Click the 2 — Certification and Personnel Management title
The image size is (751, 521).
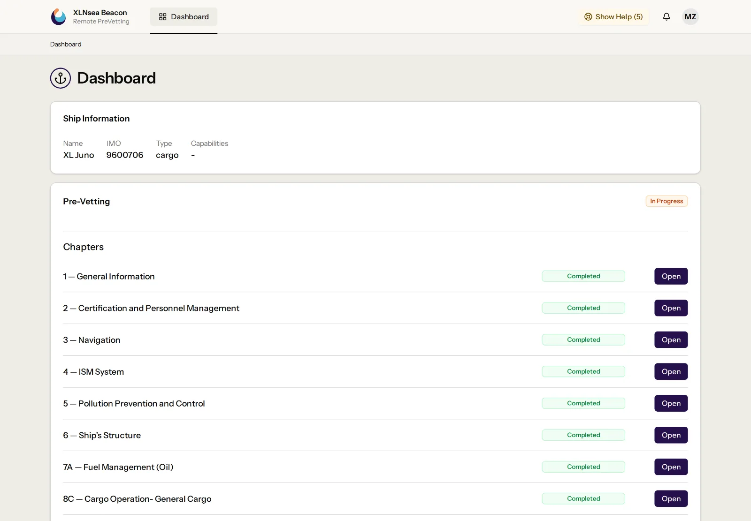(x=151, y=308)
